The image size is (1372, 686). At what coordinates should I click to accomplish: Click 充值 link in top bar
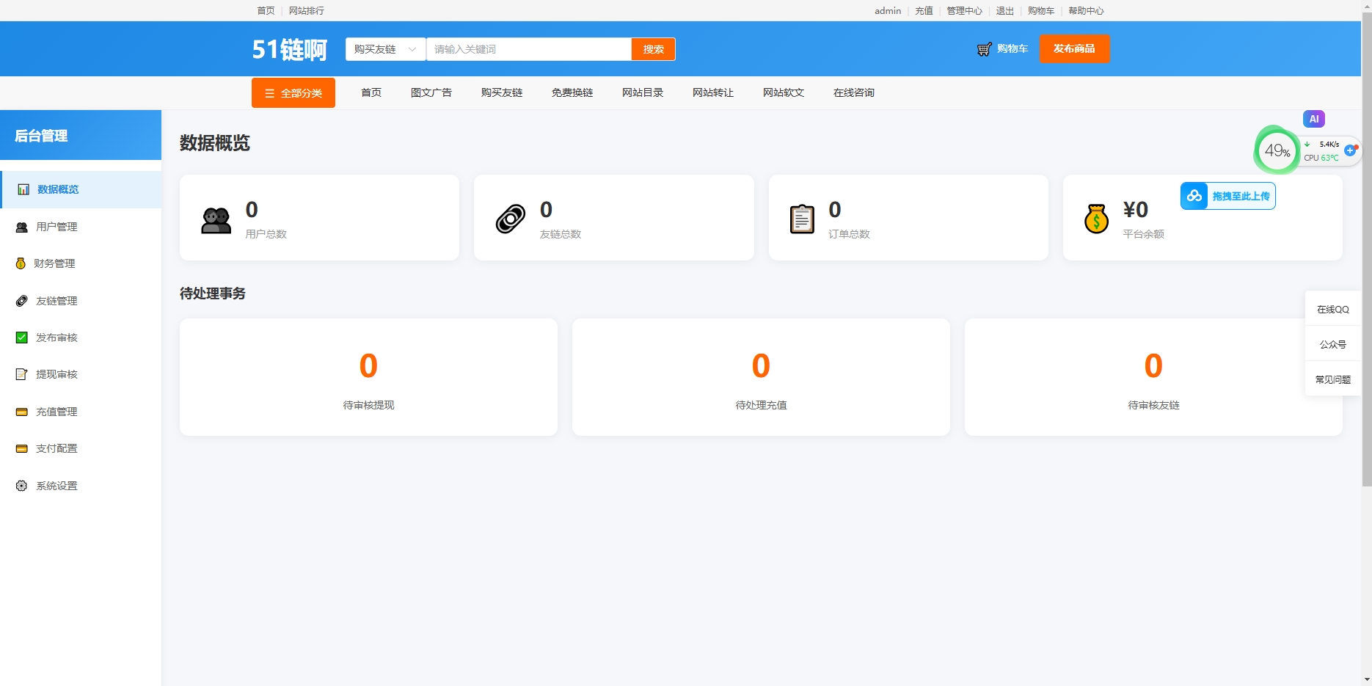point(924,10)
